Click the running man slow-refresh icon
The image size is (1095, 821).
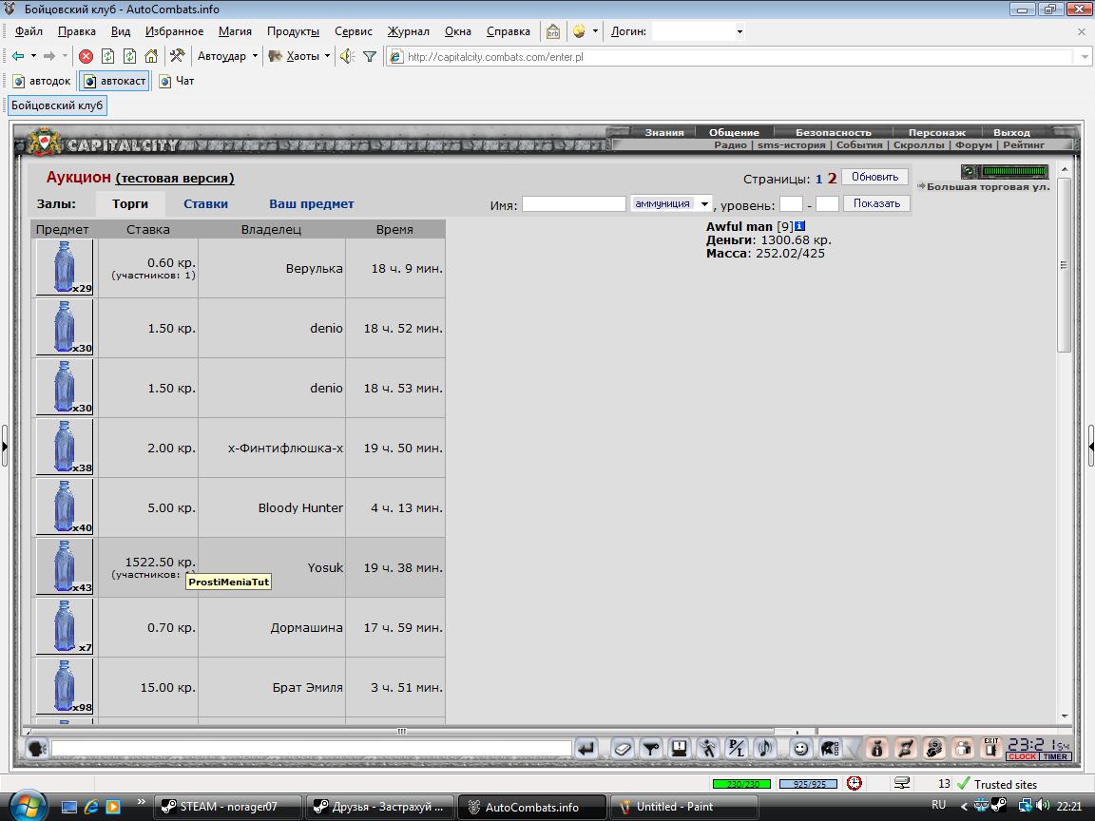pos(707,749)
